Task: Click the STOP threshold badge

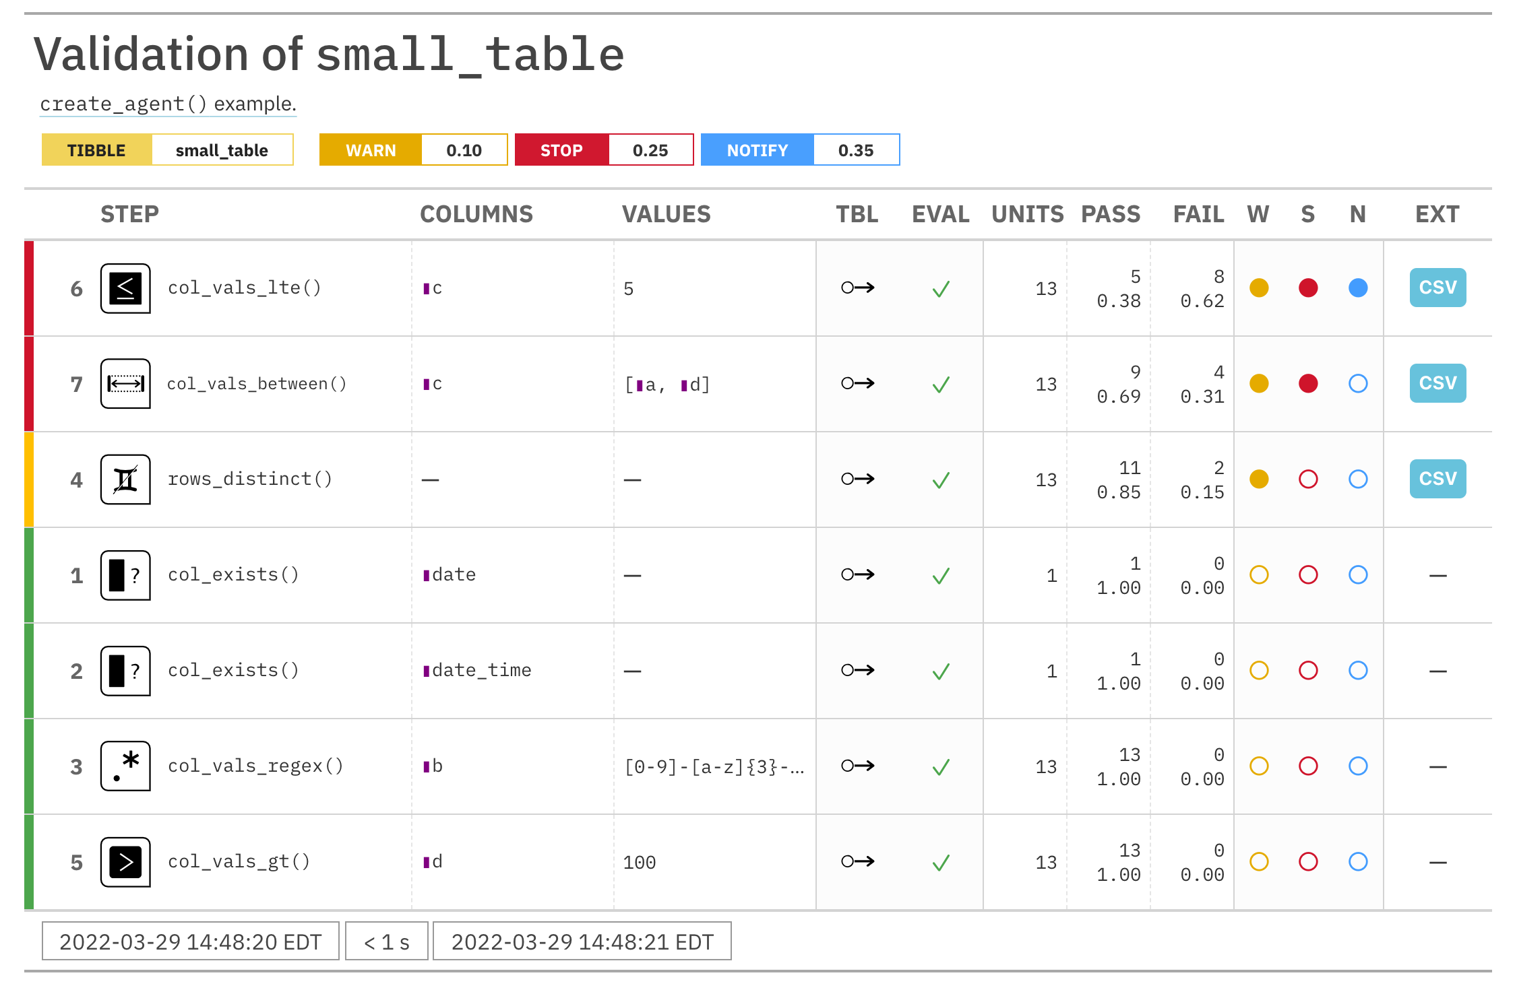Action: click(561, 150)
